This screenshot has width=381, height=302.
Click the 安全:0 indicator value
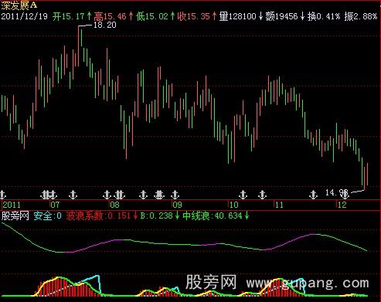(48, 215)
